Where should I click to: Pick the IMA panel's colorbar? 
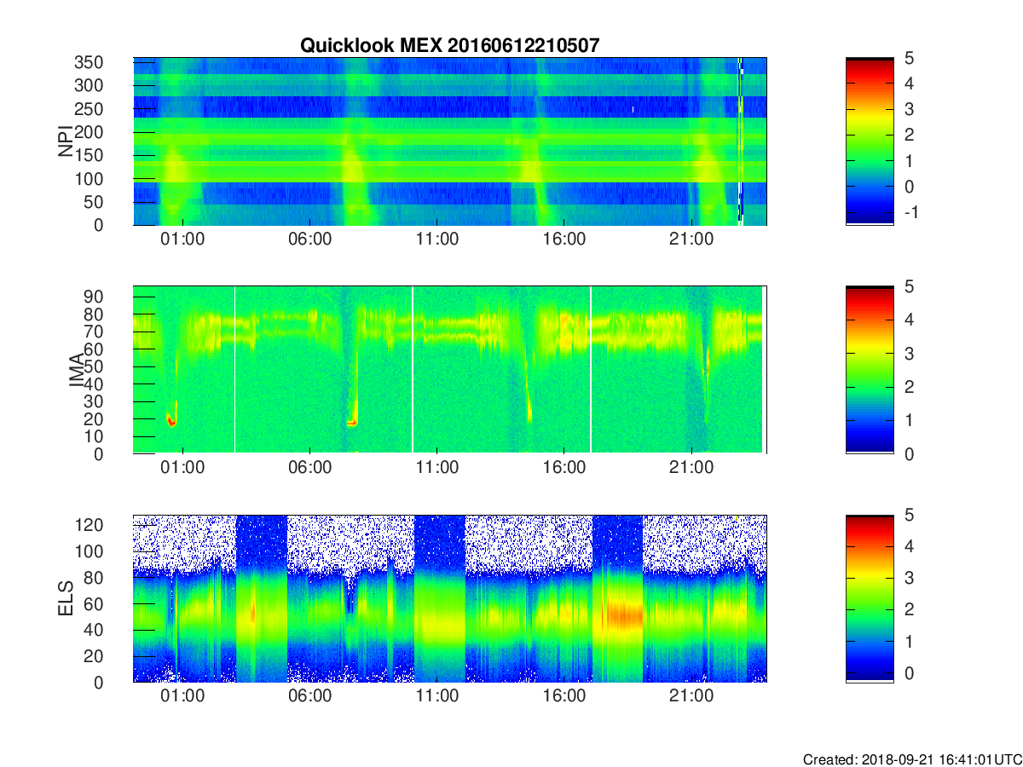[x=870, y=370]
